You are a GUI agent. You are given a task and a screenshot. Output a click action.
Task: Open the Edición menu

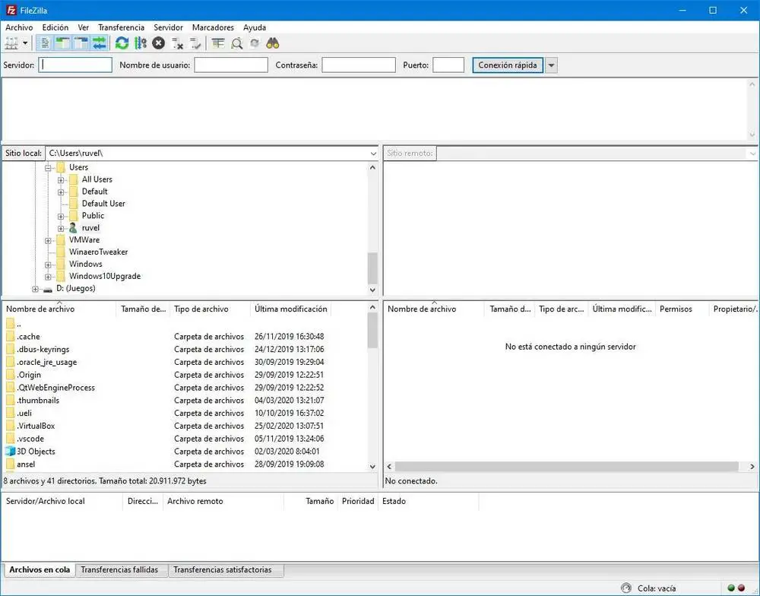point(55,27)
